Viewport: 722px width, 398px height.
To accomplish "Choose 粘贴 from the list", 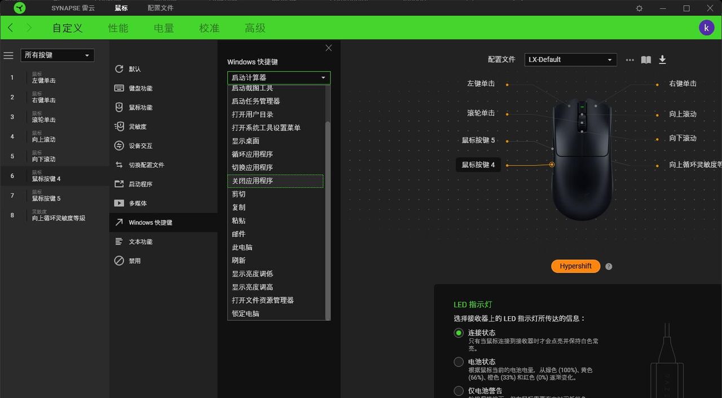I will (276, 221).
